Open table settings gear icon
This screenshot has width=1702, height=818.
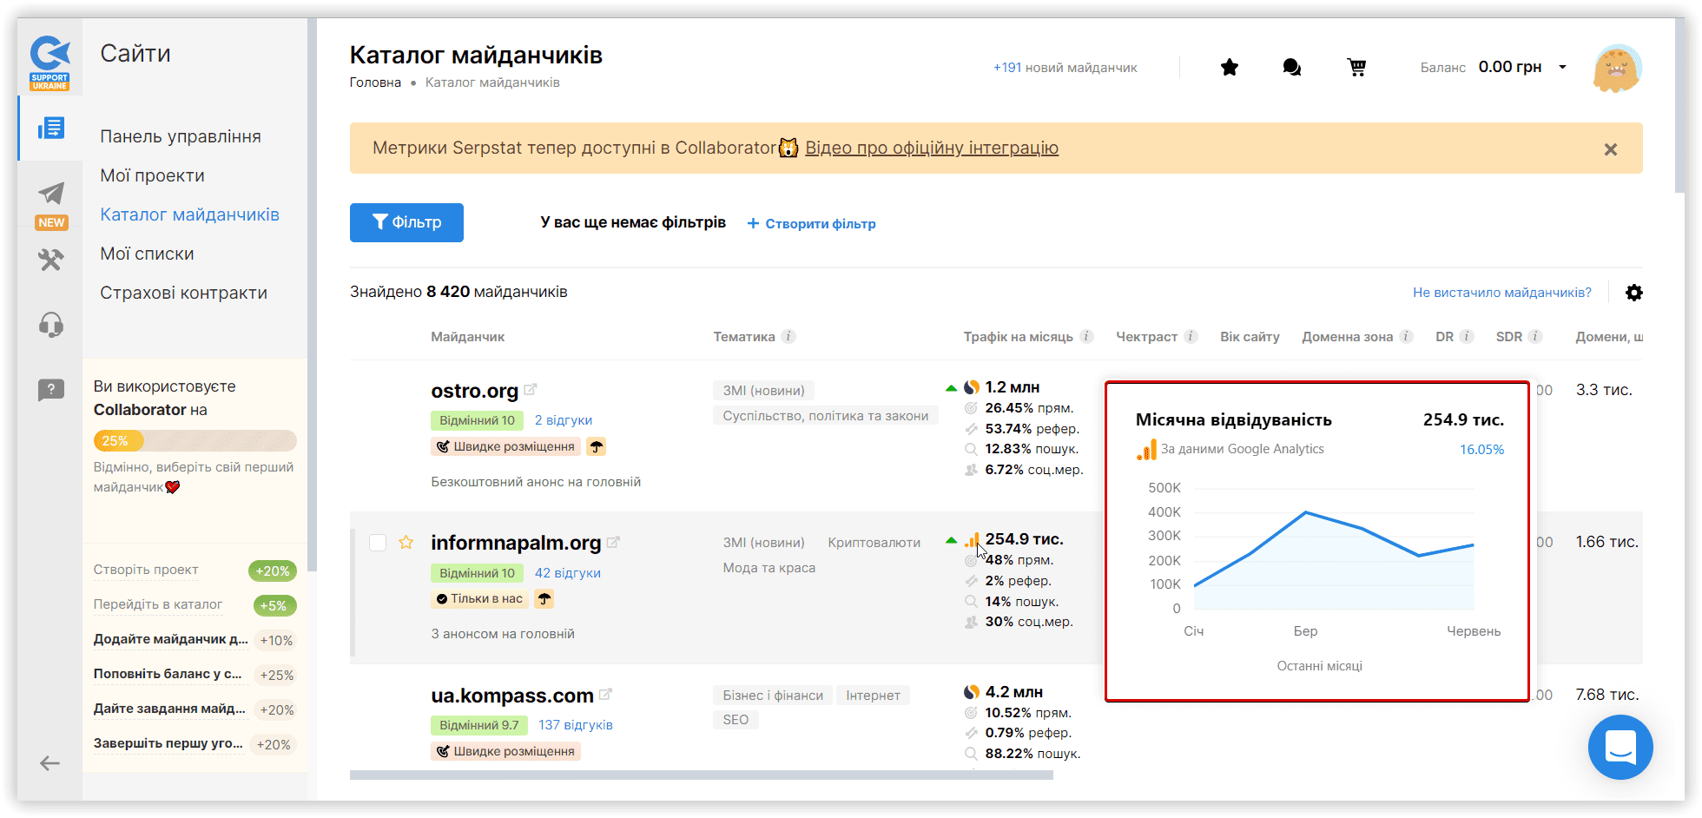point(1633,293)
